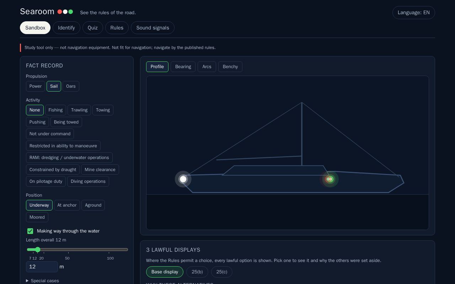Click the Length overall slider track
The width and height of the screenshot is (455, 284).
[x=77, y=250]
